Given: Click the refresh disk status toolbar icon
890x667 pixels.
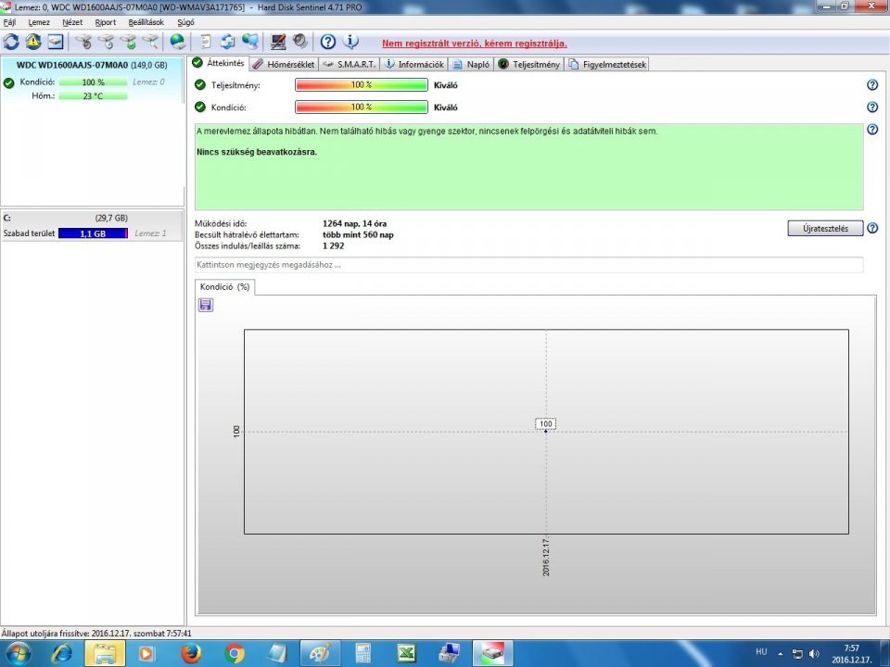Looking at the screenshot, I should [11, 42].
